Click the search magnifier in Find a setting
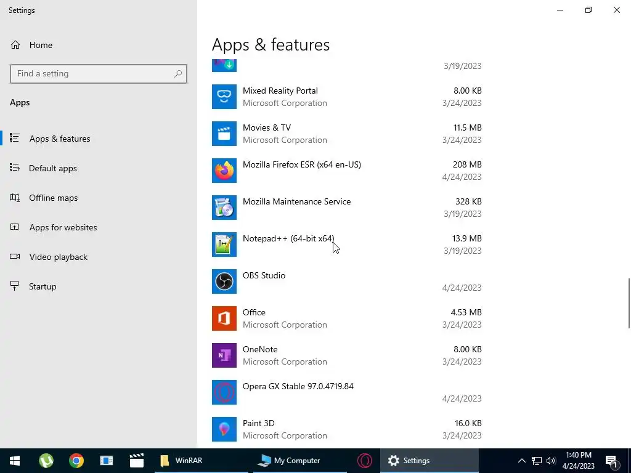This screenshot has width=631, height=473. 178,74
